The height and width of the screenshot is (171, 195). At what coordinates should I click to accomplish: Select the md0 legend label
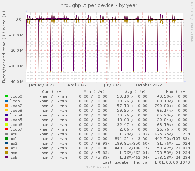pyautogui.click(x=14, y=134)
